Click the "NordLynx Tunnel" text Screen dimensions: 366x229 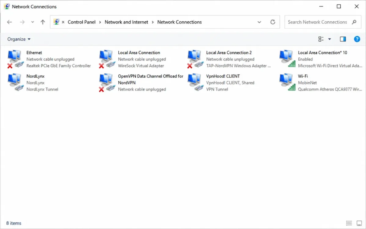(42, 89)
